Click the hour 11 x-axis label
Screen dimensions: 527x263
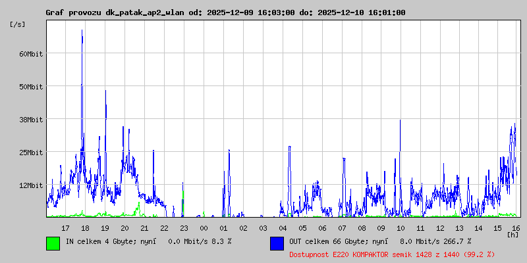pyautogui.click(x=420, y=228)
